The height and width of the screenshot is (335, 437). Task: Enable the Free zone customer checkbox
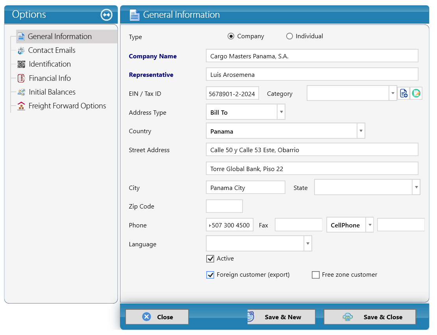tap(315, 275)
